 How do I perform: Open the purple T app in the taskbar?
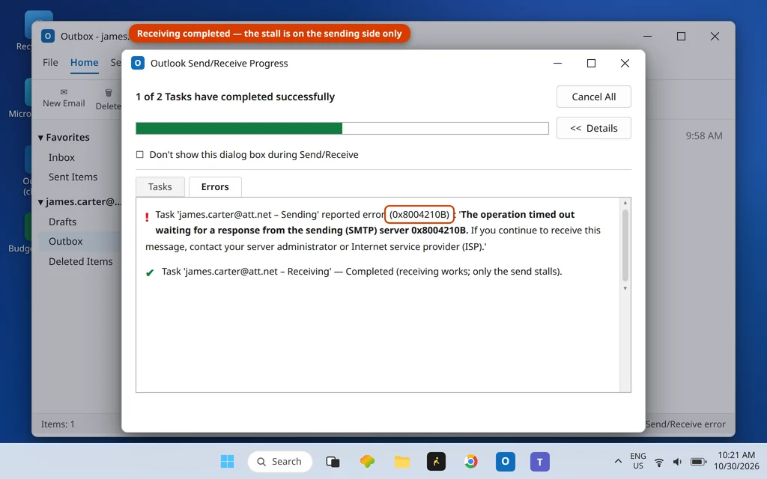coord(539,461)
